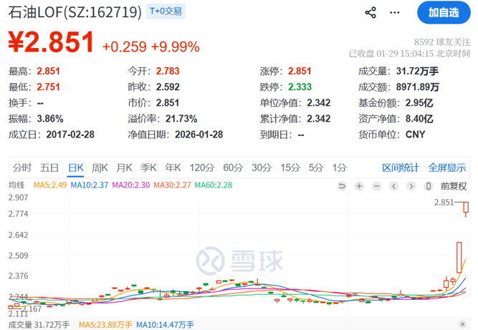478x330 pixels.
Task: Click the latest candlestick at 2.851
Action: tap(466, 208)
